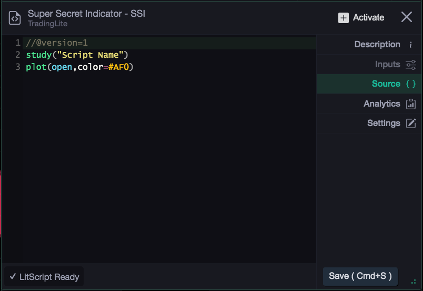The image size is (423, 291).
Task: Click the Settings pencil edit icon
Action: click(x=411, y=123)
